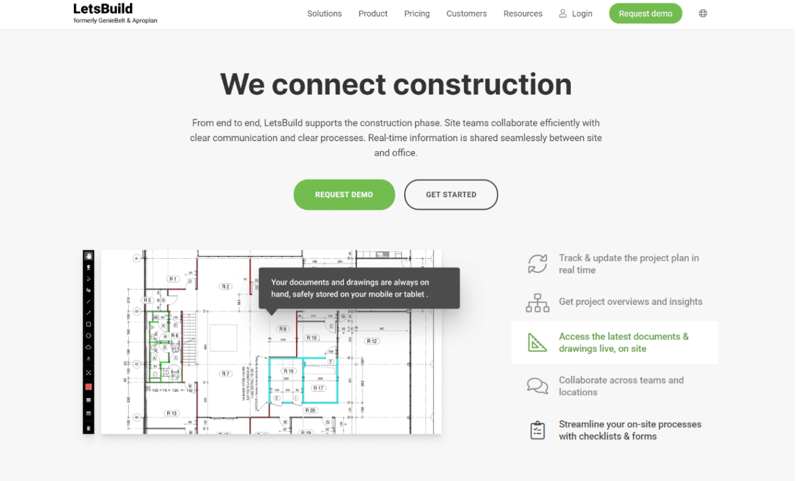The height and width of the screenshot is (481, 796).
Task: Pick the rectangle shape tool
Action: 88,324
